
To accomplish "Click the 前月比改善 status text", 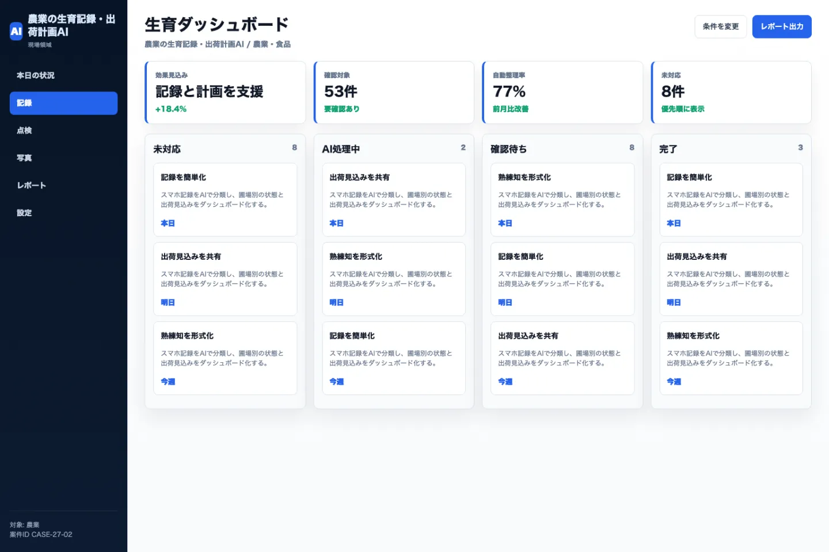I will [x=511, y=109].
